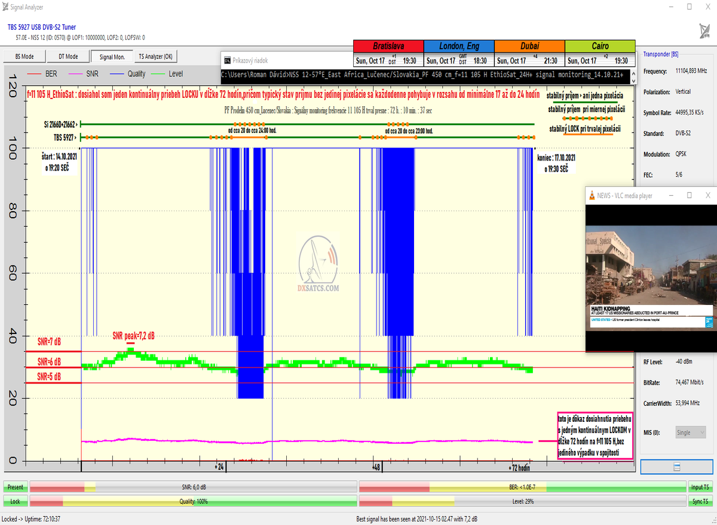Click the Sync TS indicator
717x525 pixels.
(x=700, y=501)
